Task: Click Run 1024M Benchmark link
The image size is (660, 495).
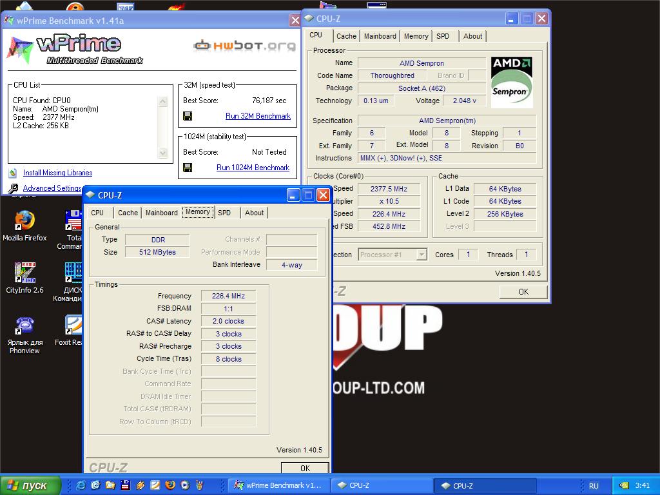Action: coord(253,168)
